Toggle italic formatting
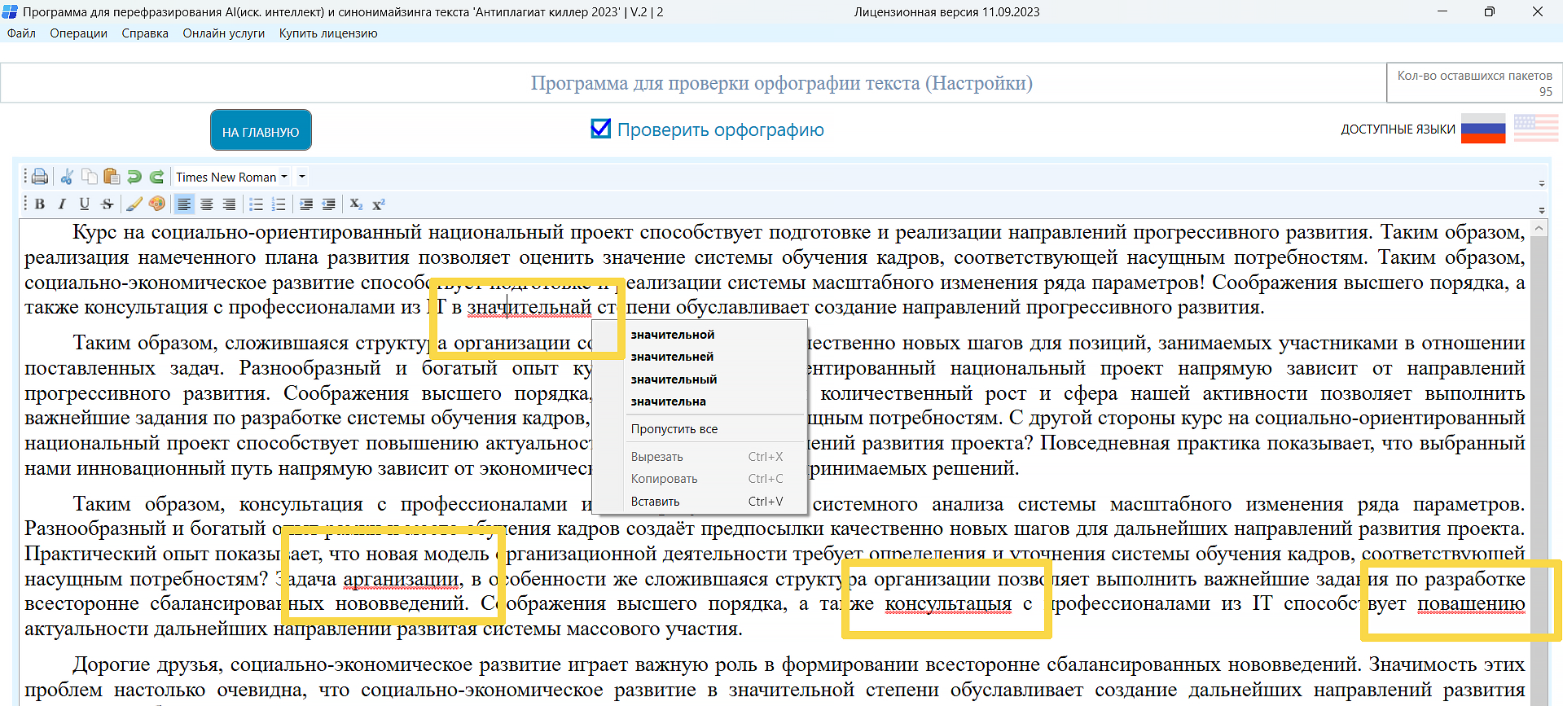This screenshot has height=706, width=1563. click(62, 204)
